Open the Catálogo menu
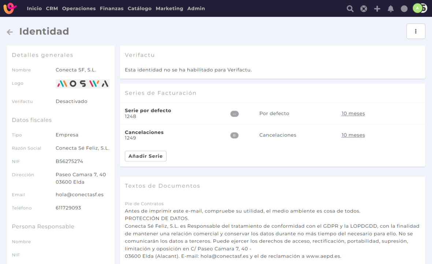The height and width of the screenshot is (264, 432). point(139,8)
